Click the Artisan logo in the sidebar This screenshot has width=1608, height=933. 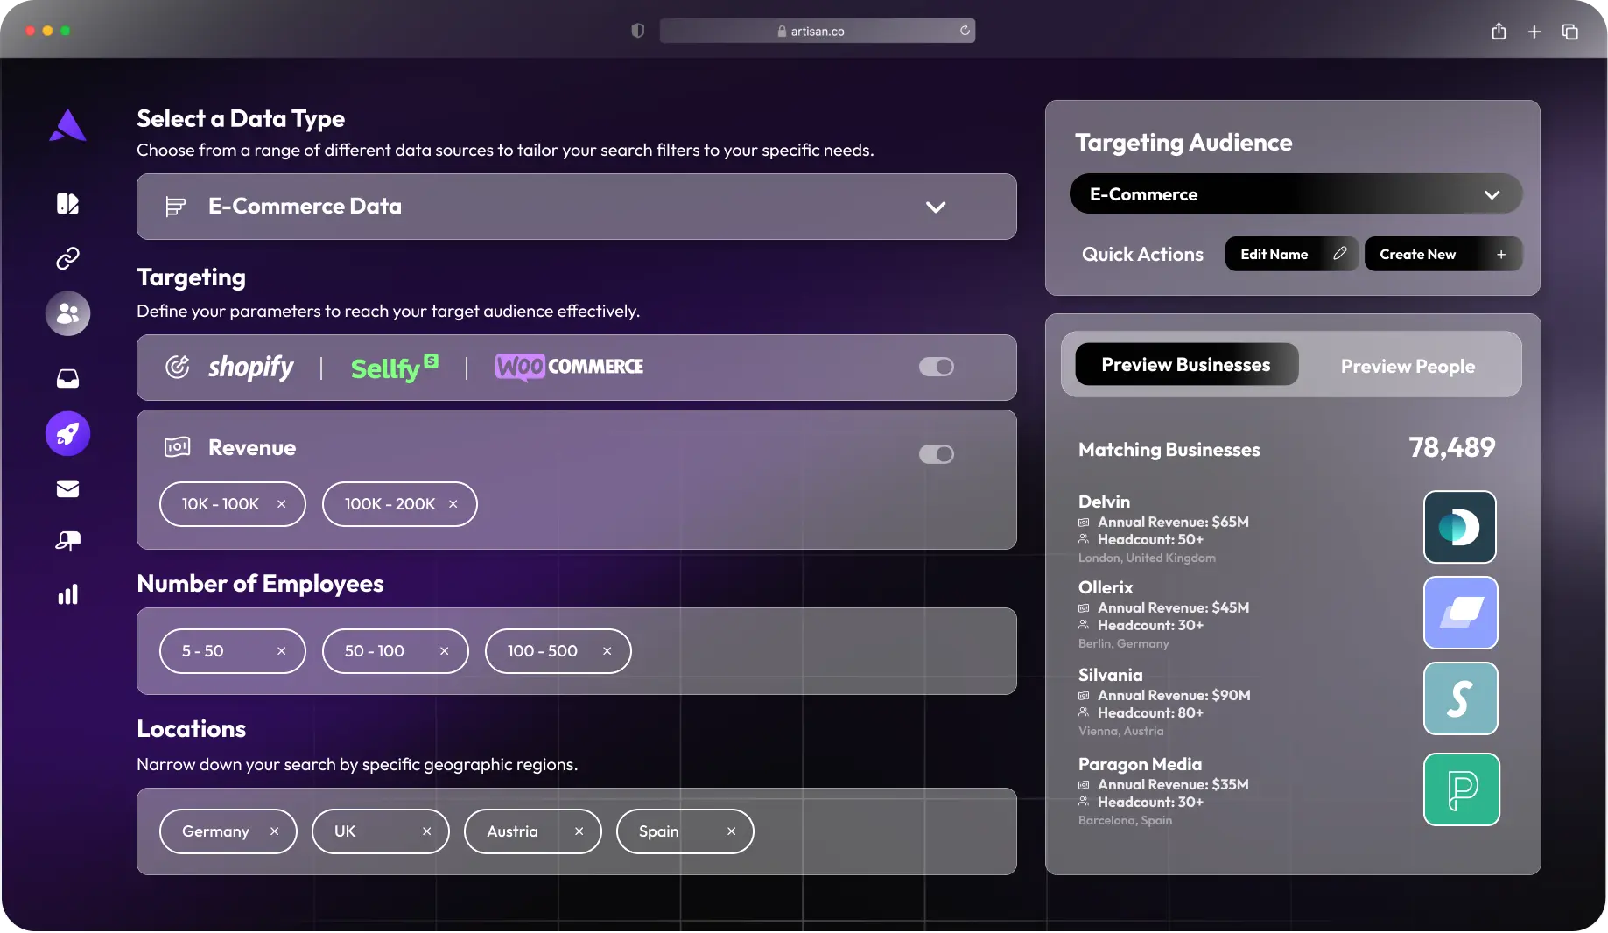point(67,126)
